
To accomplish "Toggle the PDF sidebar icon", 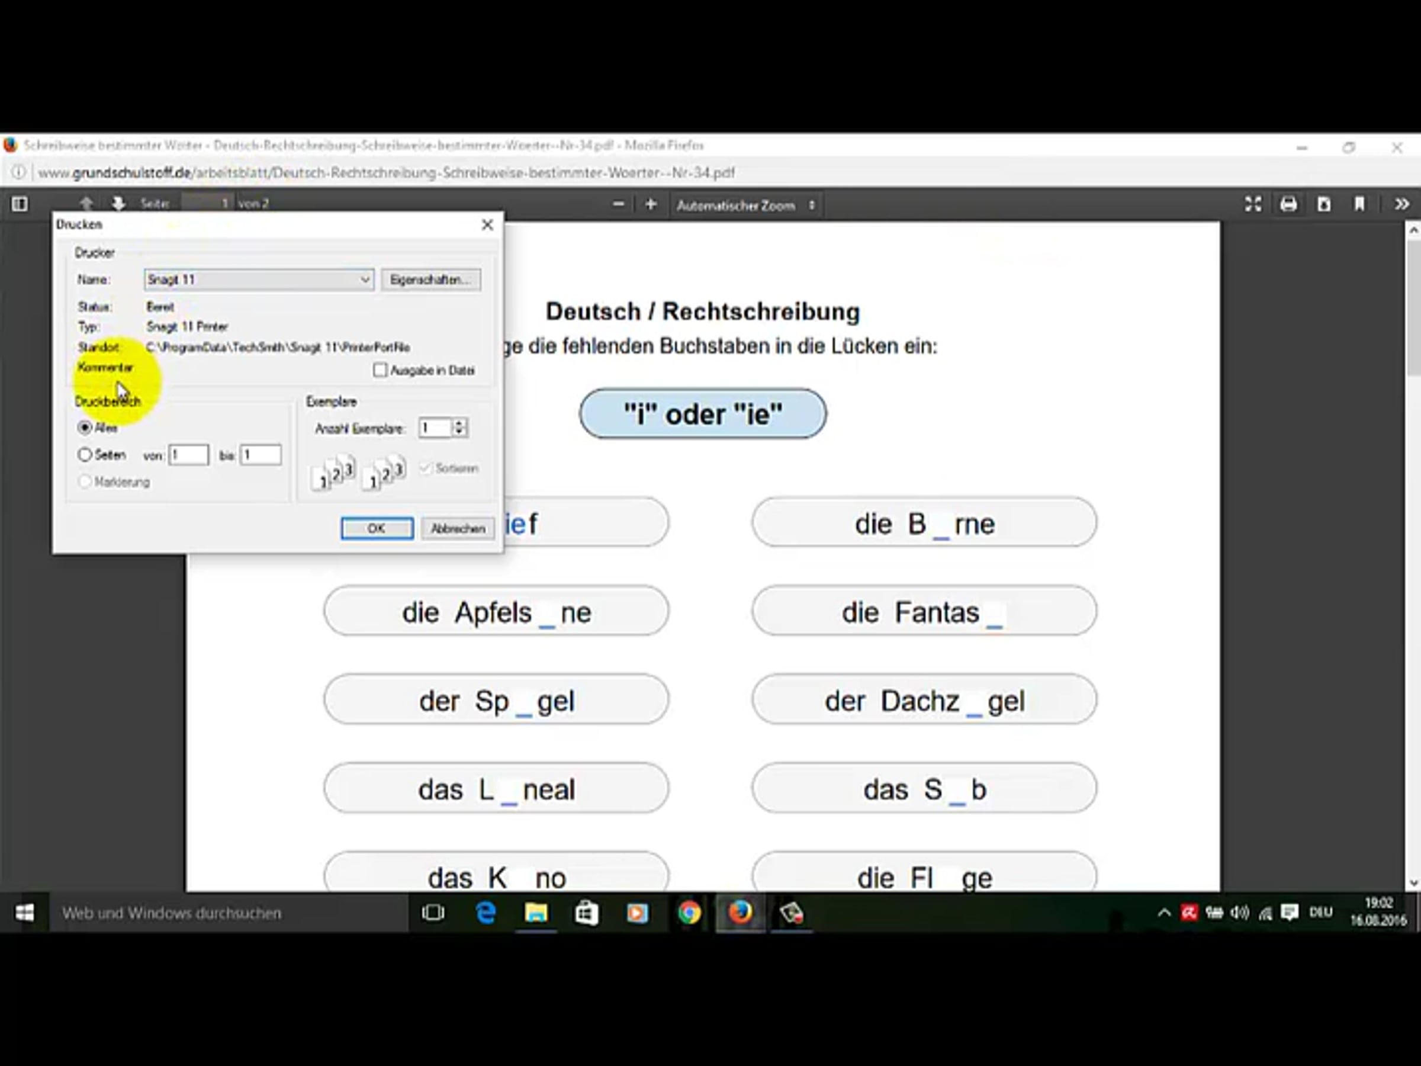I will [x=20, y=204].
